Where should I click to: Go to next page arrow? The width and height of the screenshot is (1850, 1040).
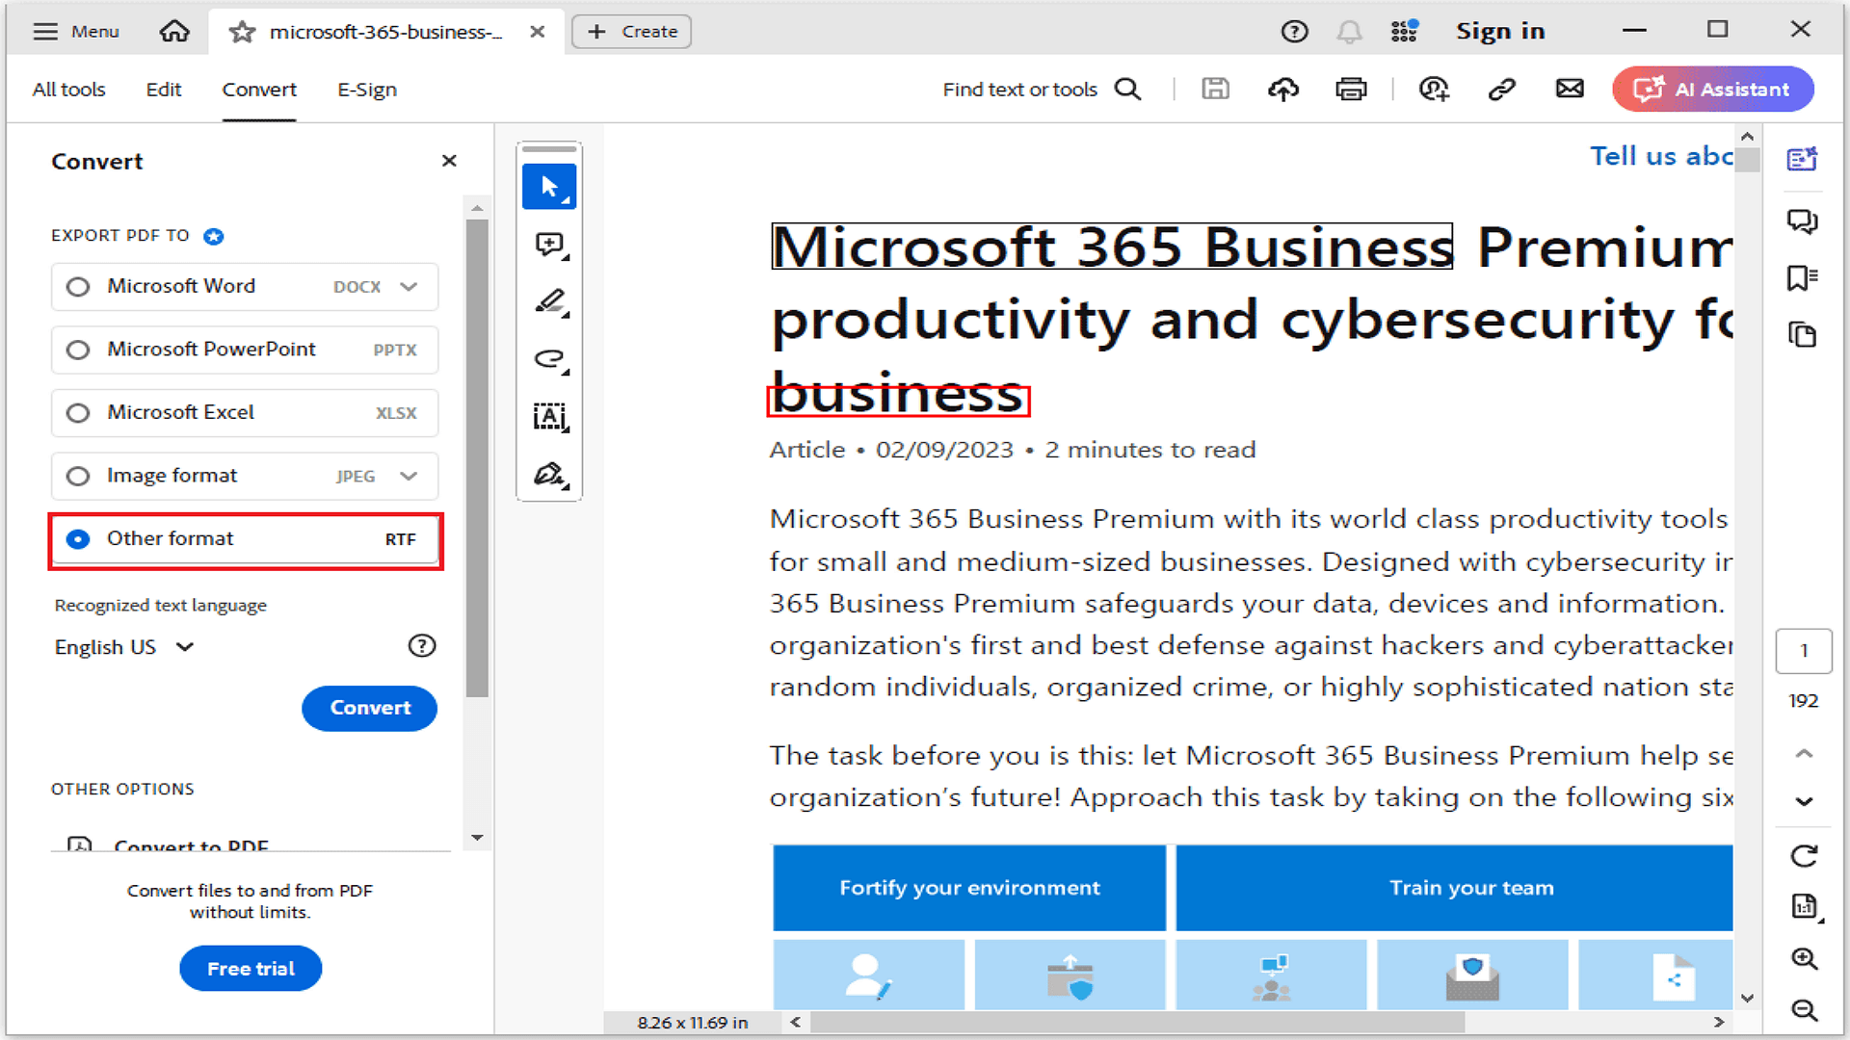coord(1804,801)
